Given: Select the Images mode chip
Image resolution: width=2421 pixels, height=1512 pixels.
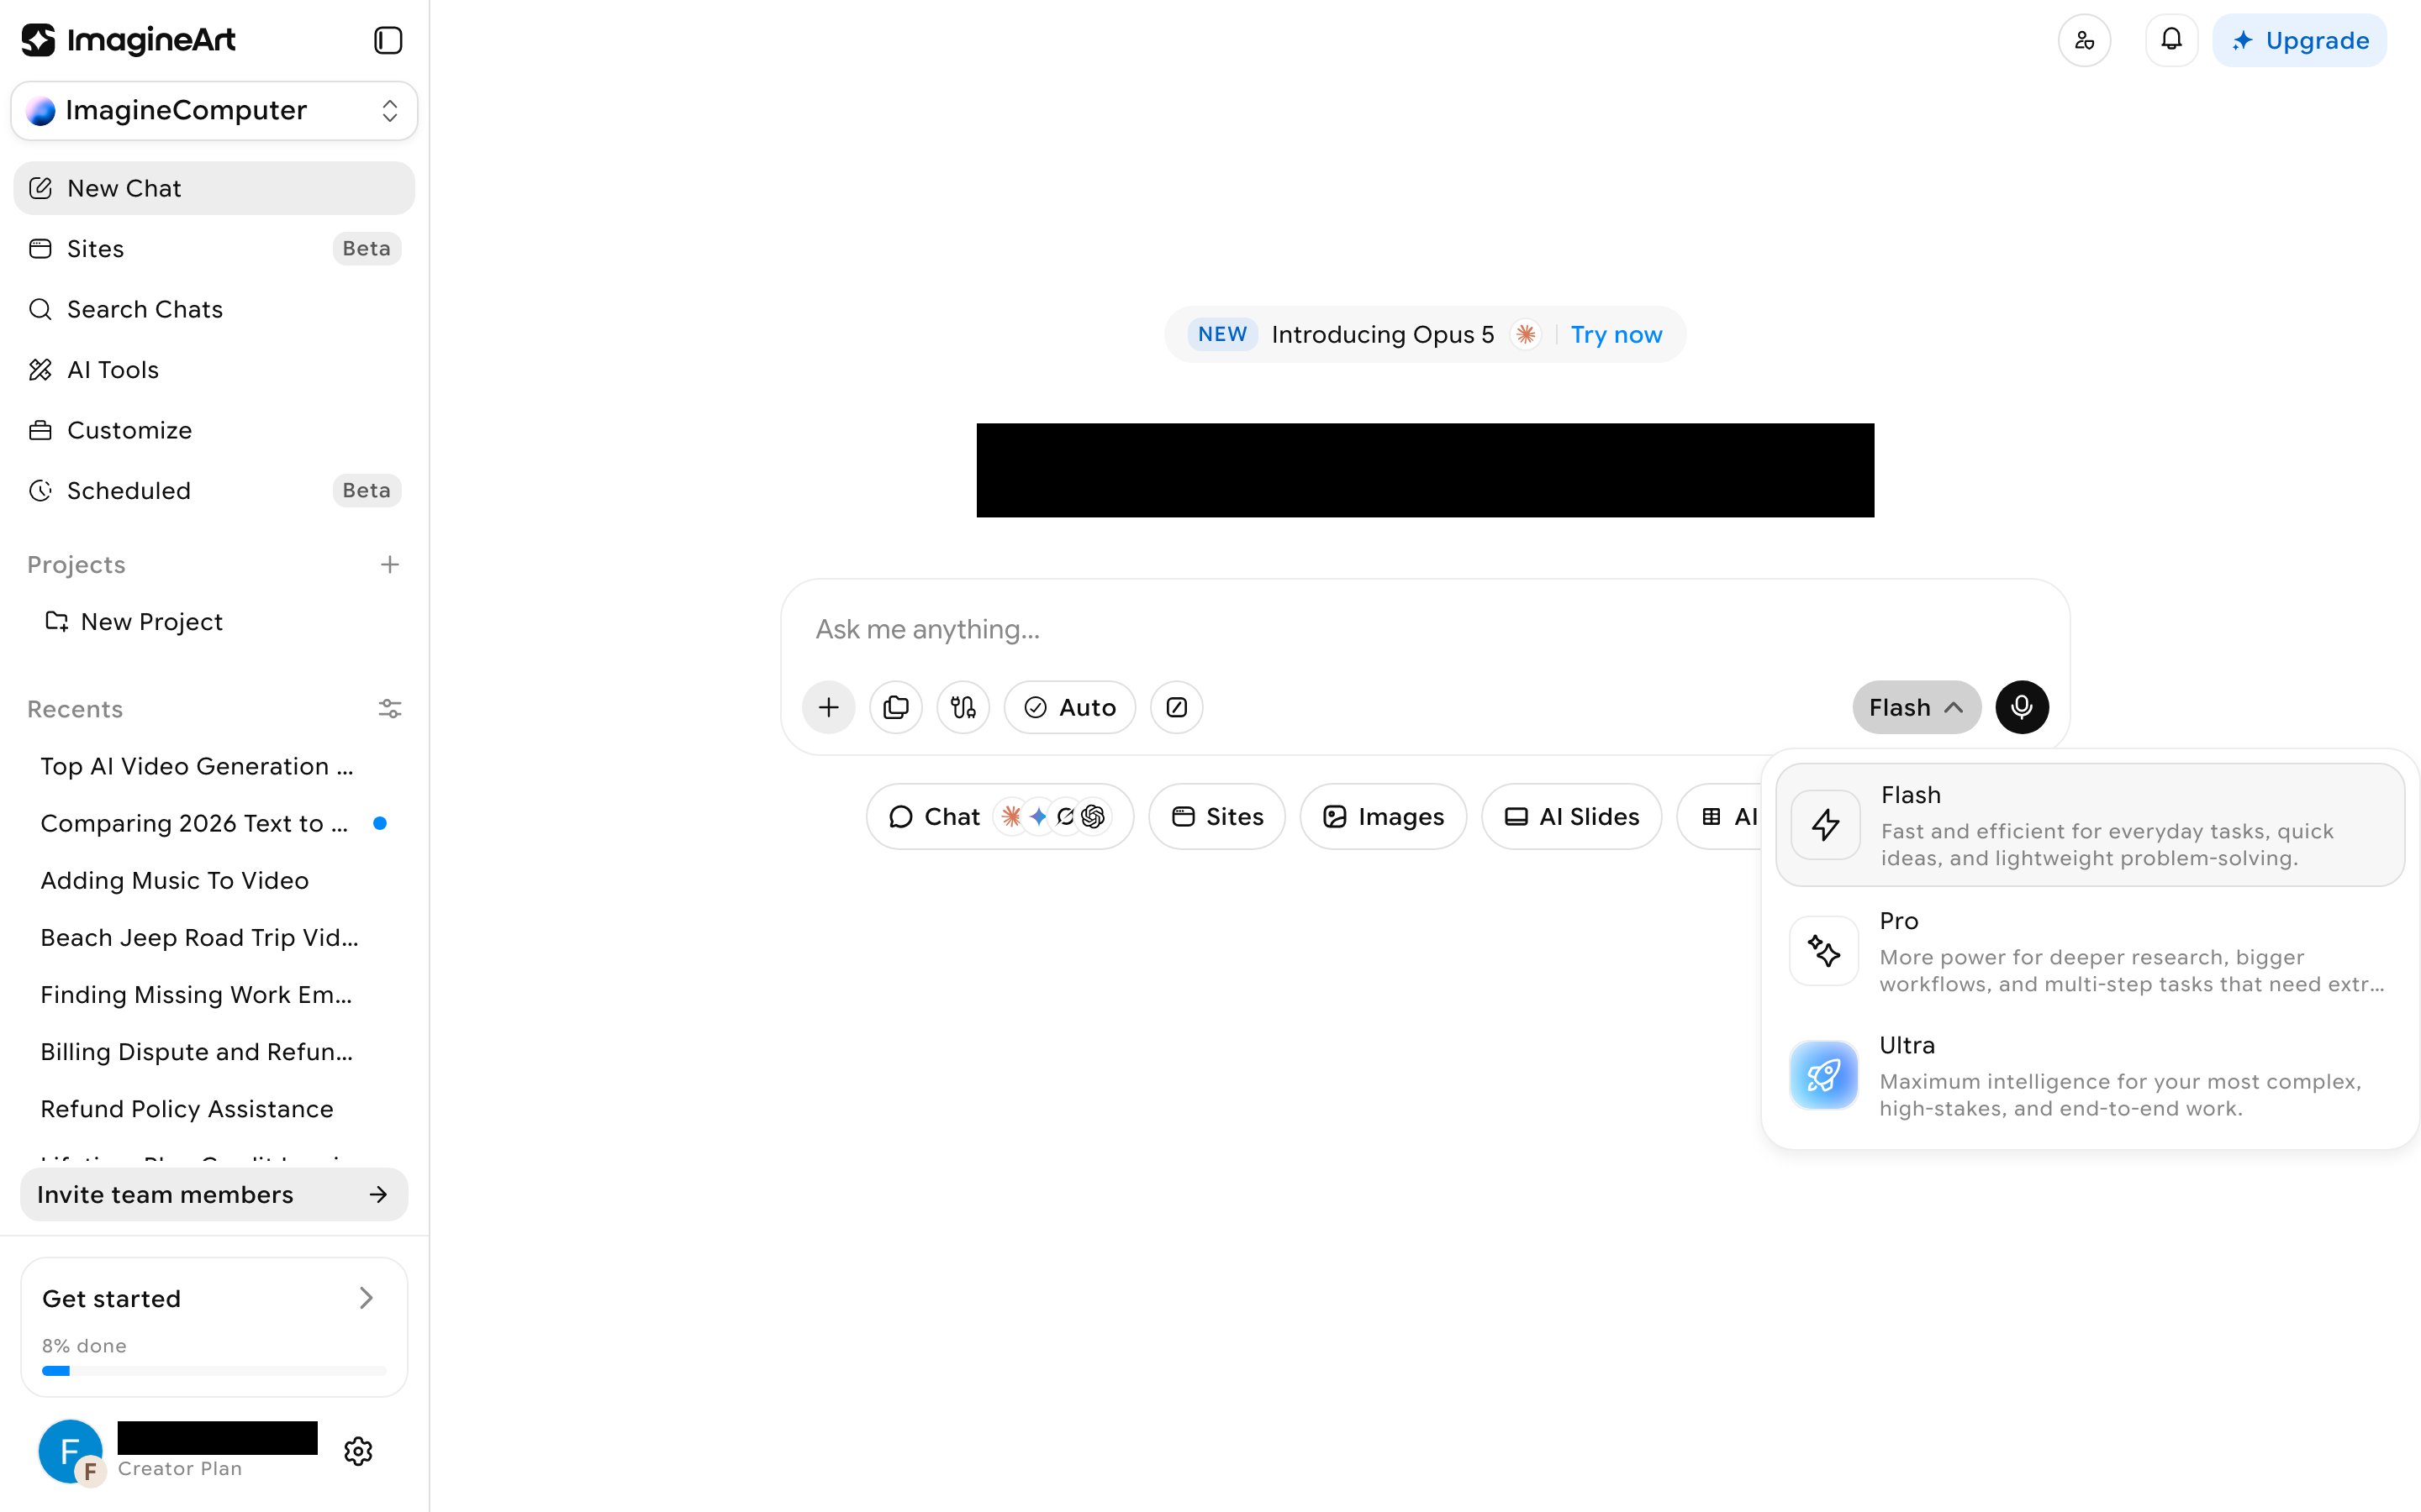Looking at the screenshot, I should [x=1383, y=817].
